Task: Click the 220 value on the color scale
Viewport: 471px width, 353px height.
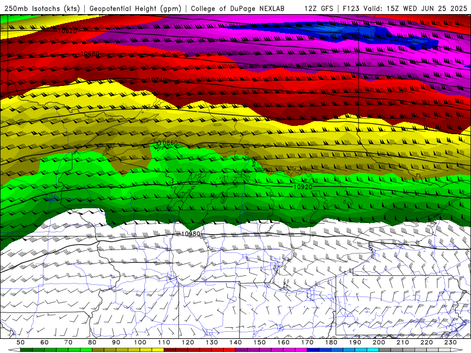Action: pos(426,342)
